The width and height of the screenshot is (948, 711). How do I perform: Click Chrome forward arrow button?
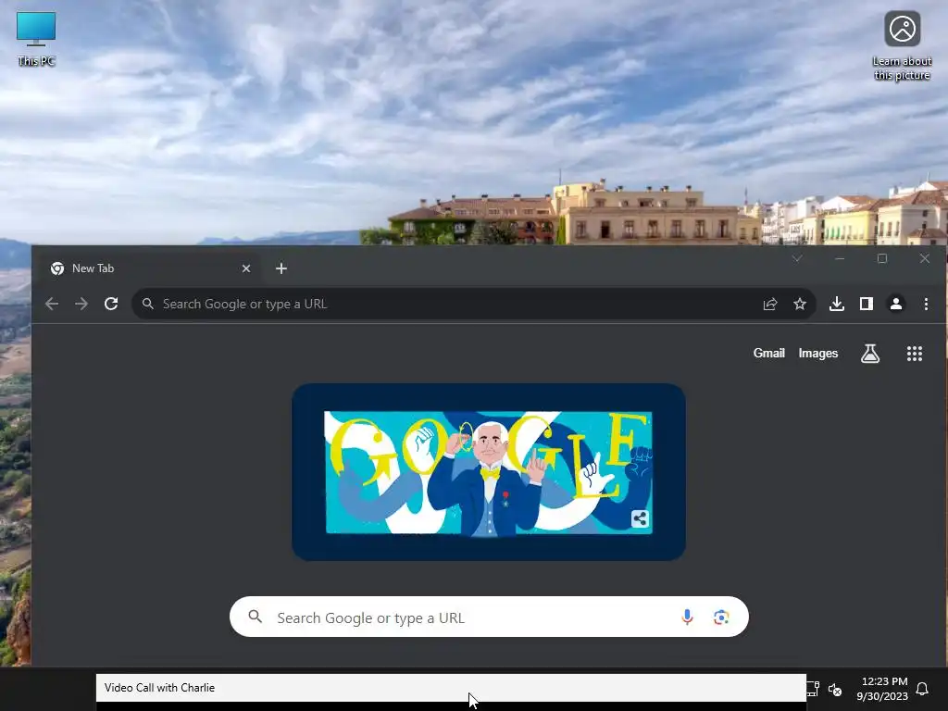81,304
